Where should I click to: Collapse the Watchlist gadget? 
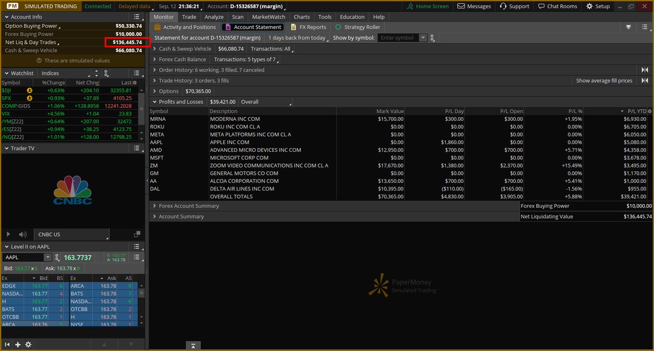(x=7, y=73)
